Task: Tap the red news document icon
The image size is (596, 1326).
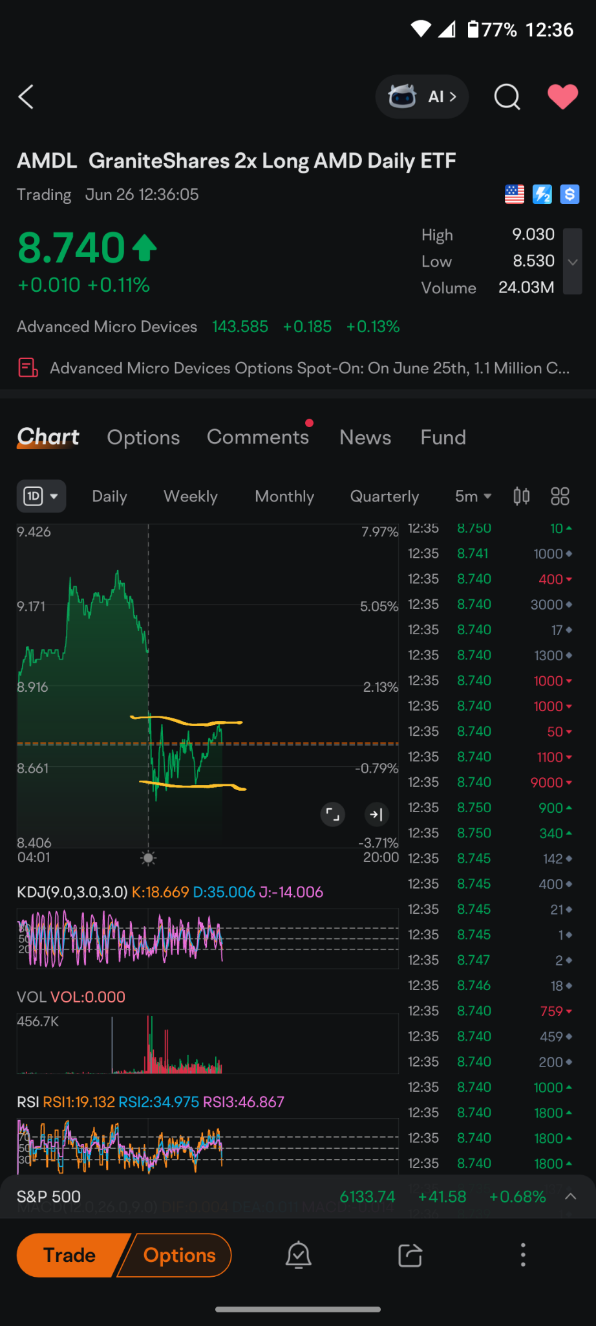Action: pos(28,368)
